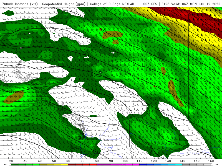Click the 3060 height contour label
Image resolution: width=222 pixels, height=166 pixels.
point(12,92)
